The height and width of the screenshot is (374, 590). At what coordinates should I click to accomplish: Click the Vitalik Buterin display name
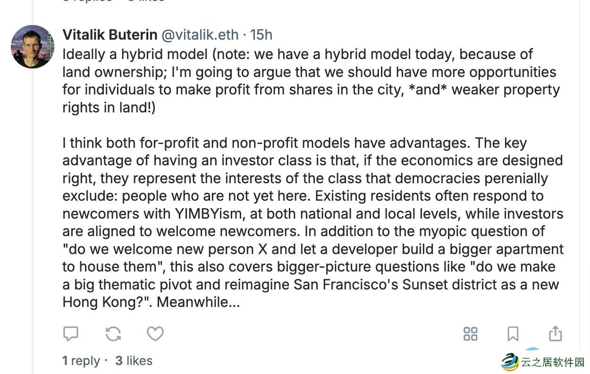[x=110, y=35]
